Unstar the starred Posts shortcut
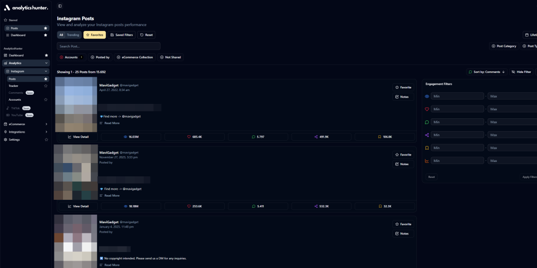 pyautogui.click(x=45, y=28)
